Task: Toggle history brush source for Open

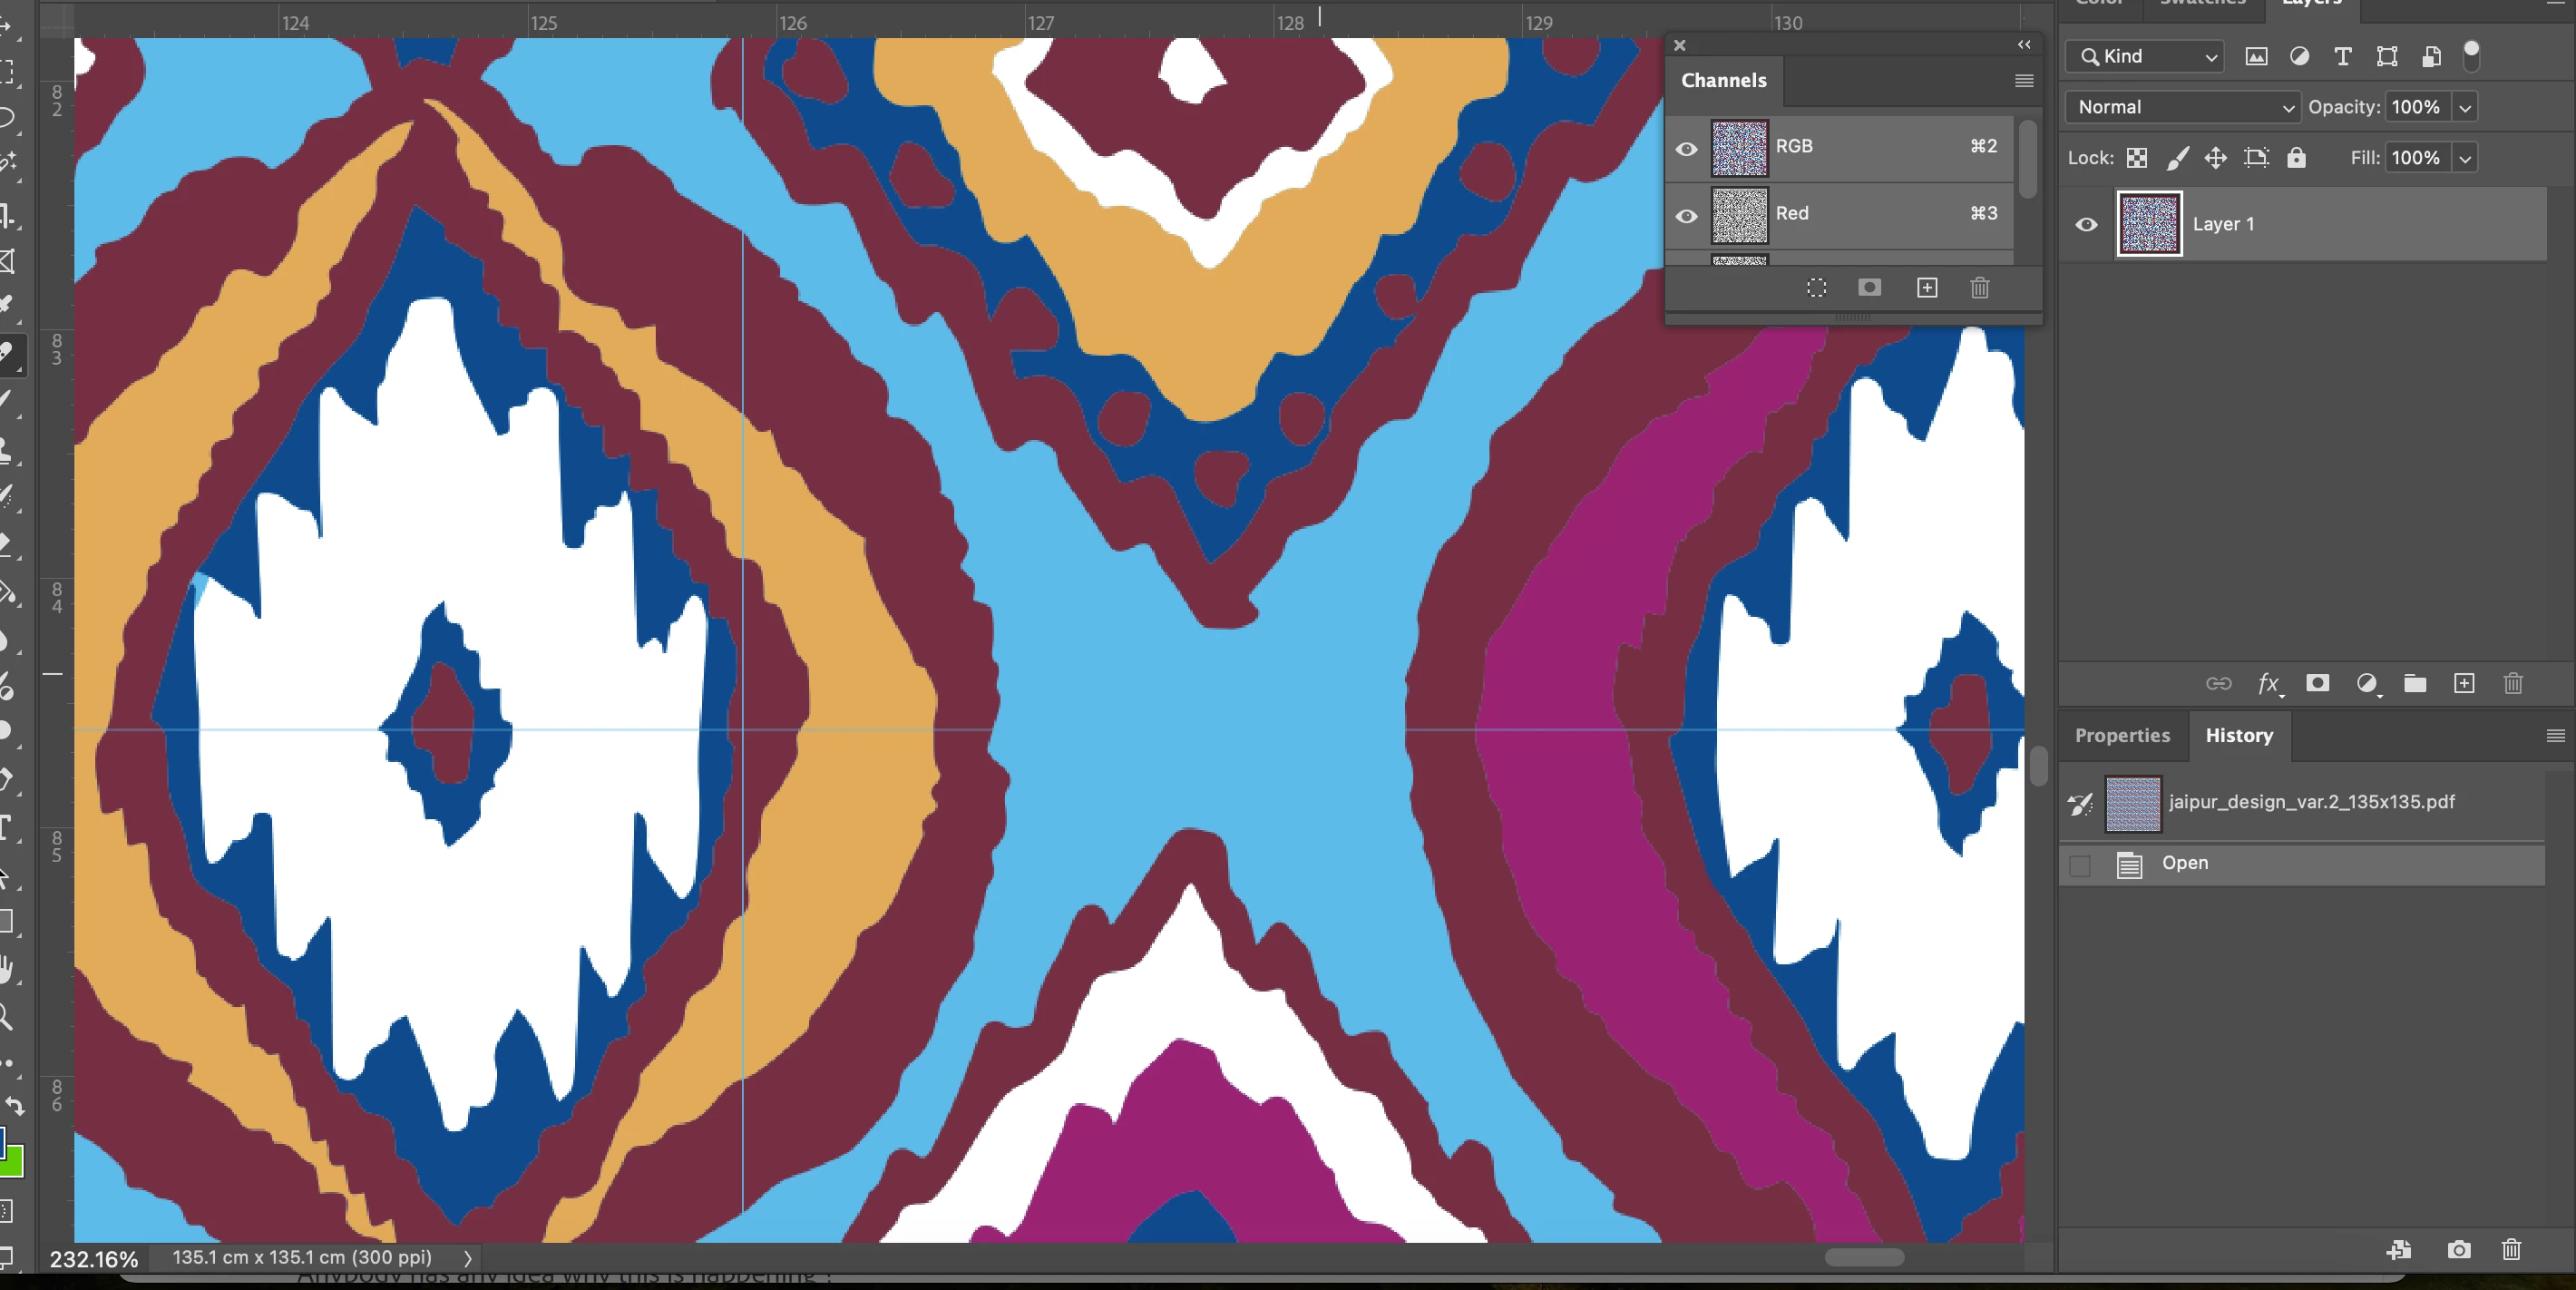Action: click(2080, 865)
